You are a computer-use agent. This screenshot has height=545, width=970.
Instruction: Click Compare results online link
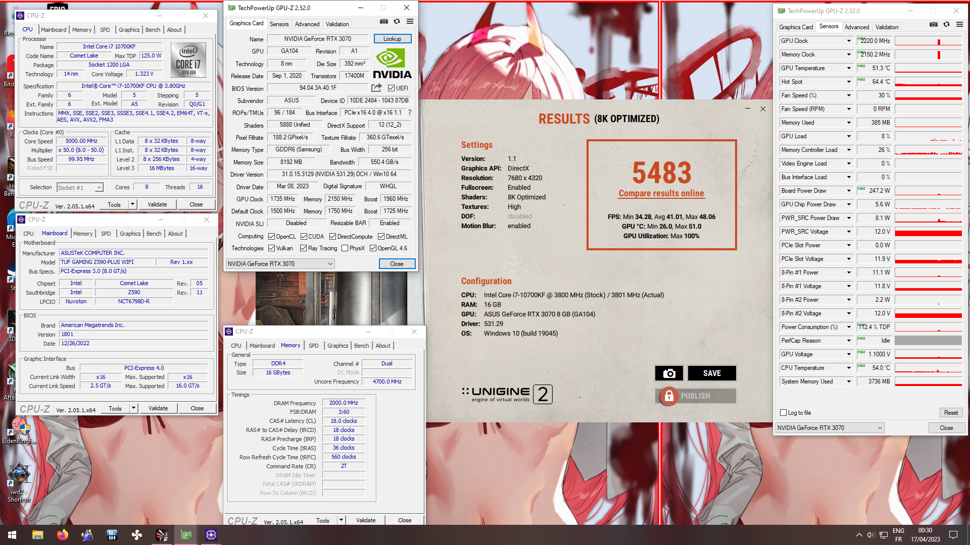tap(661, 193)
